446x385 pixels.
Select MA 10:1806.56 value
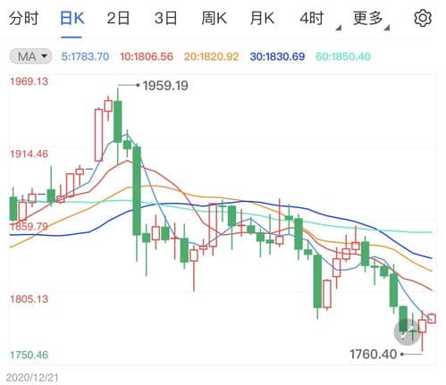click(147, 56)
